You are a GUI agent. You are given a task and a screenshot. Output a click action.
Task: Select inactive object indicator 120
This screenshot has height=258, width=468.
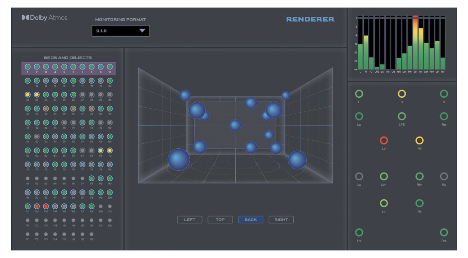110,221
